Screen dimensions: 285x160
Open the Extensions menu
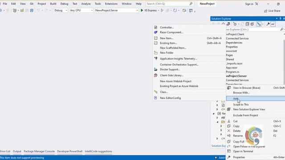pos(111,4)
